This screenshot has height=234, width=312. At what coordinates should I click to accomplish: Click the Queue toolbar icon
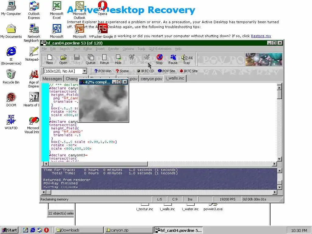pyautogui.click(x=90, y=59)
